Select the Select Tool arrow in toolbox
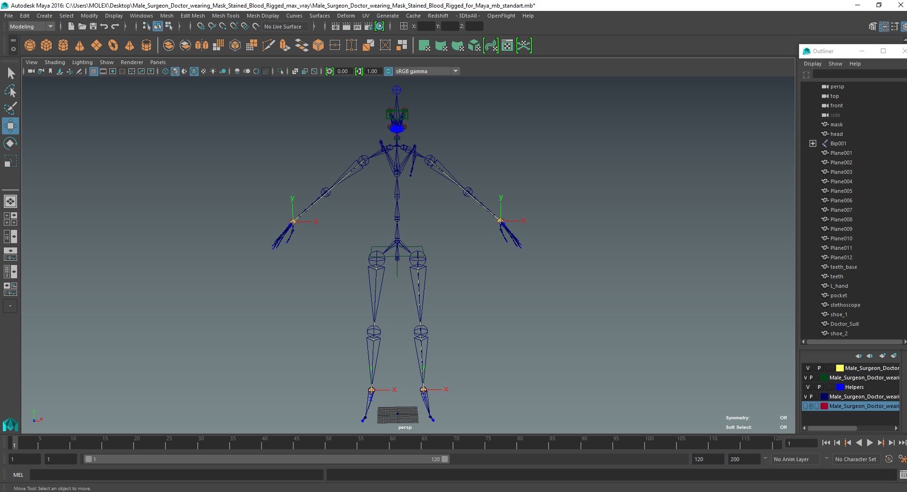The image size is (907, 492). pos(10,73)
